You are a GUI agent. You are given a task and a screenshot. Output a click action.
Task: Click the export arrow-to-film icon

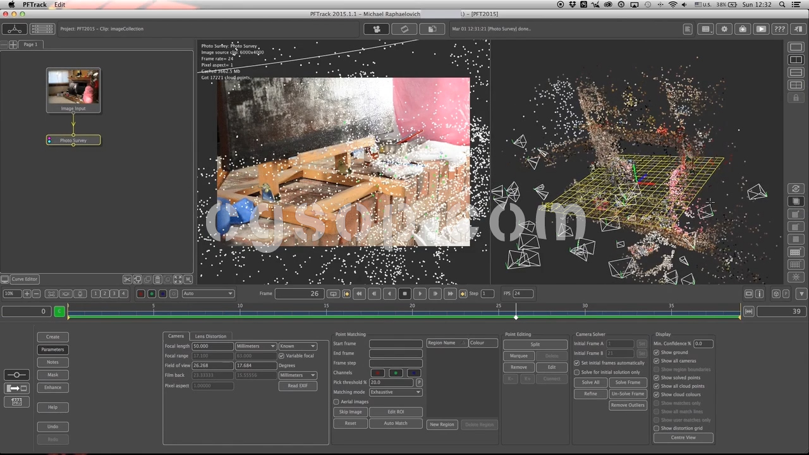(16, 388)
